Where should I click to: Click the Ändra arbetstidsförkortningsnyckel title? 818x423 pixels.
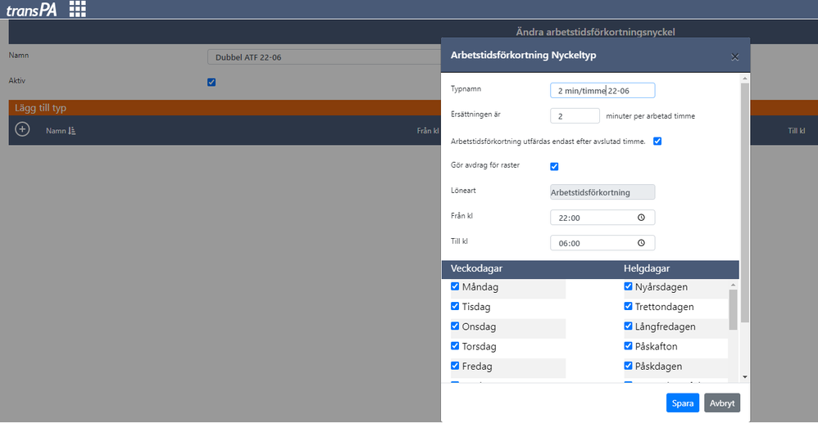[x=595, y=32]
